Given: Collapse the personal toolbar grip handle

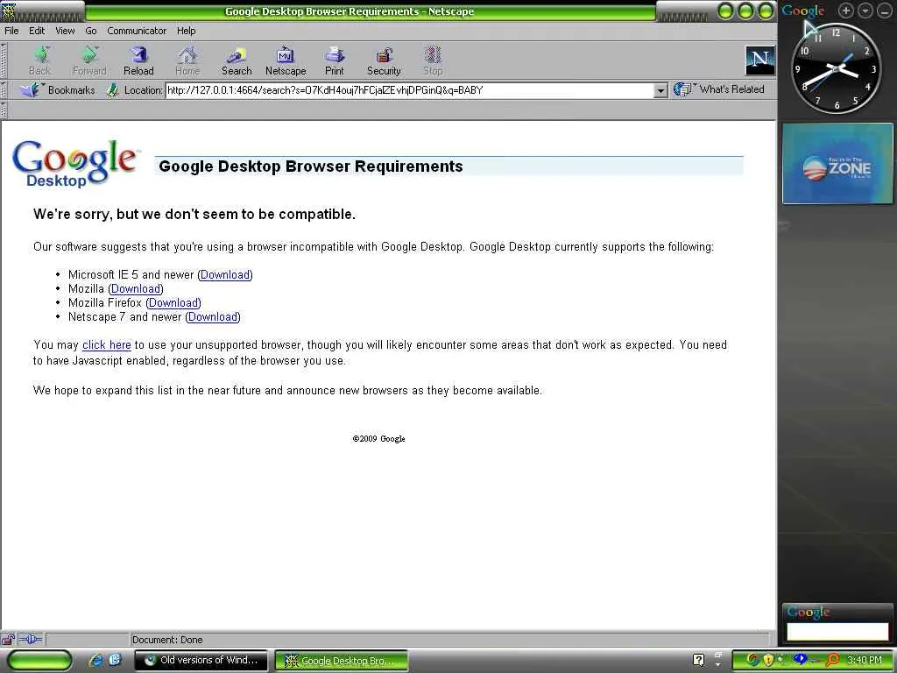Looking at the screenshot, I should click(4, 110).
